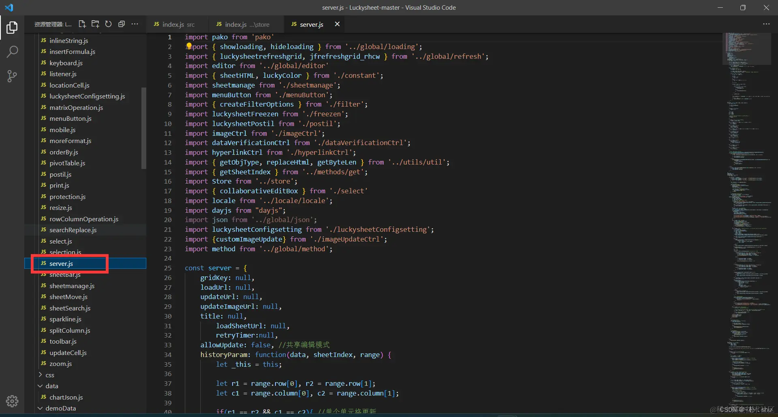The width and height of the screenshot is (778, 417).
Task: Click 'historyParam' function on line 34
Action: click(x=224, y=355)
